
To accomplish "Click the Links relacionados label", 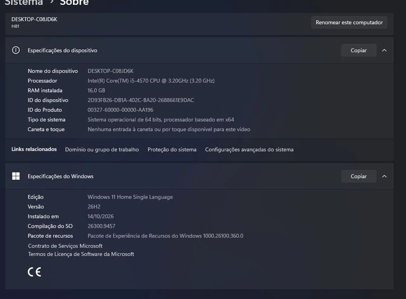I will 34,149.
